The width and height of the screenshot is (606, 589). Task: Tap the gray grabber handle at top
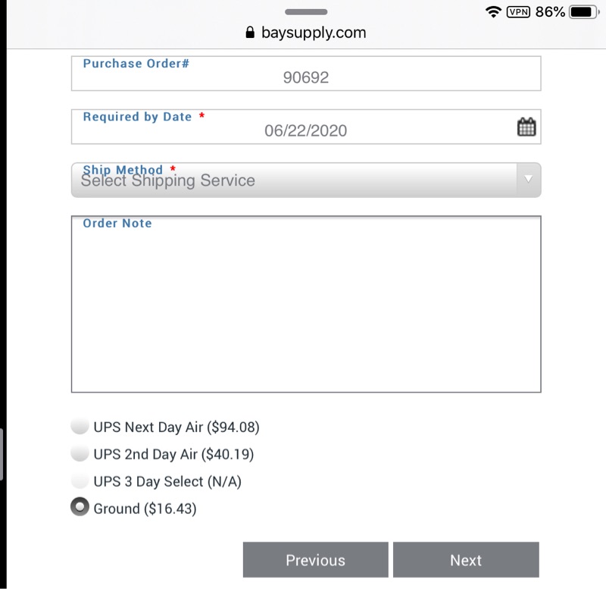click(306, 12)
